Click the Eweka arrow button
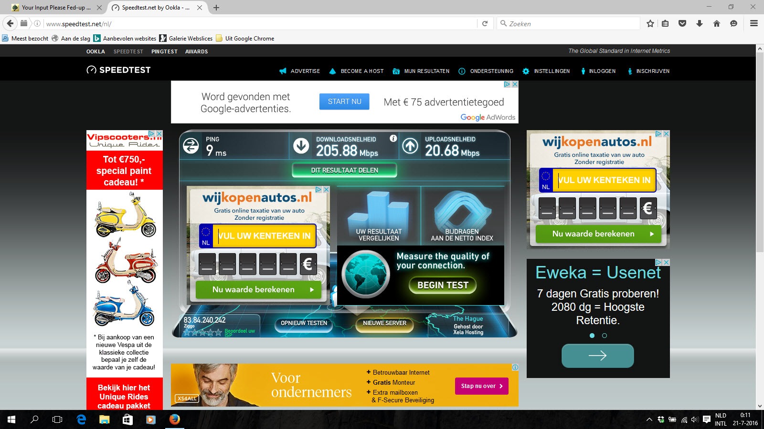The width and height of the screenshot is (764, 429). click(597, 356)
